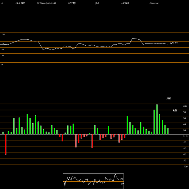The image size is (189, 189).
Task: Click the 80 label on the MR axis
Action: click(184, 112)
